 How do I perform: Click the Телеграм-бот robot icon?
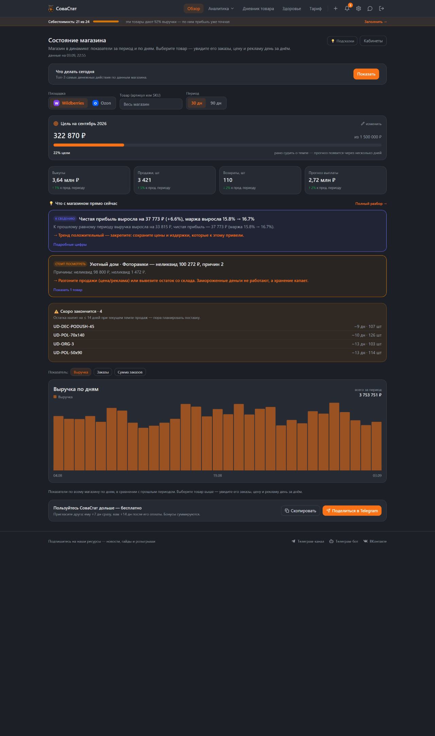331,541
